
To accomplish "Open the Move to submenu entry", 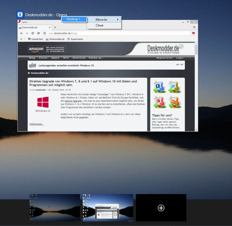I will [104, 20].
